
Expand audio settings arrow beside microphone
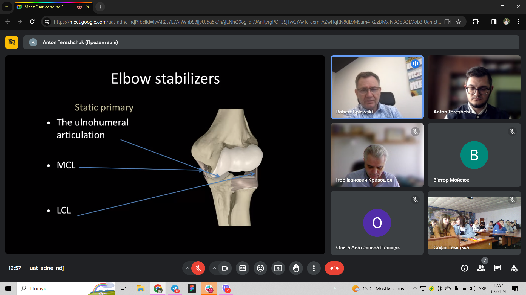point(187,268)
